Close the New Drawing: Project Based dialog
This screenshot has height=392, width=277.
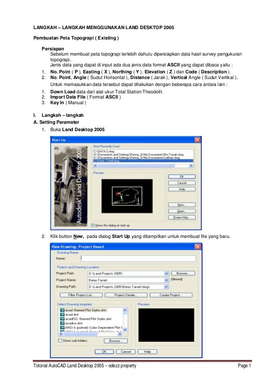click(x=198, y=247)
